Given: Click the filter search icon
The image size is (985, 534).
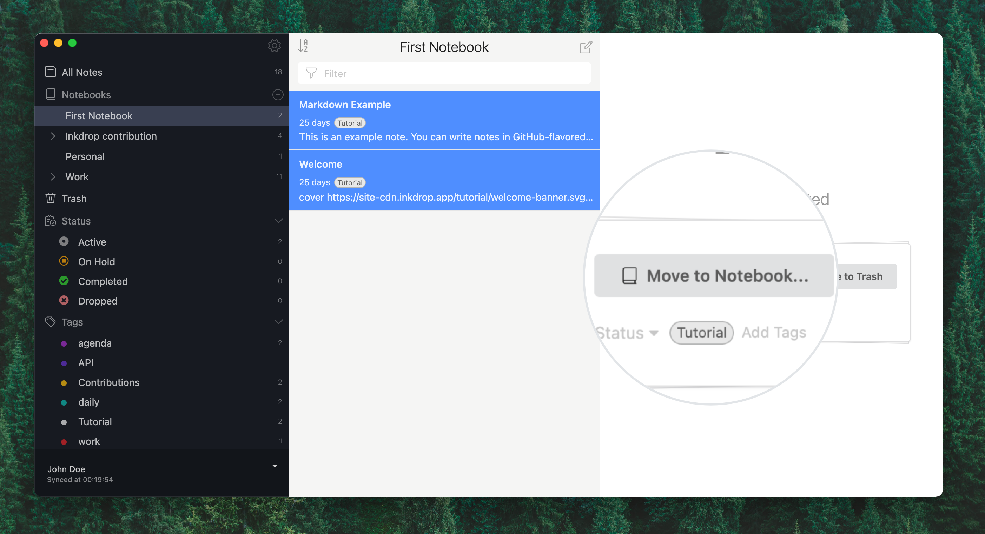Looking at the screenshot, I should click(x=312, y=73).
